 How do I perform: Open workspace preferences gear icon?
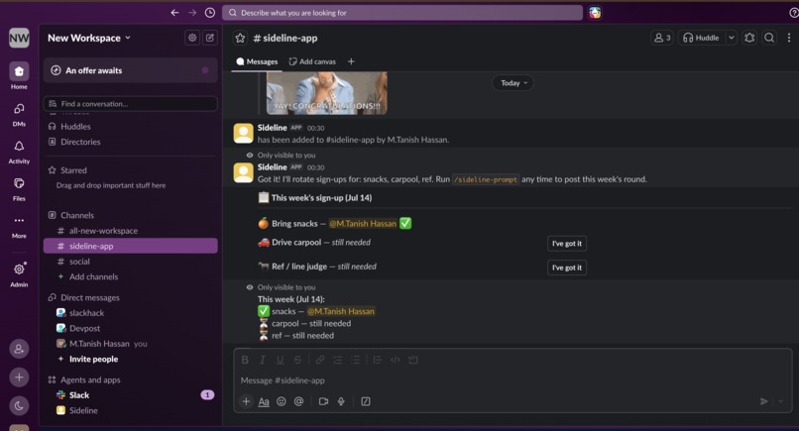click(192, 38)
